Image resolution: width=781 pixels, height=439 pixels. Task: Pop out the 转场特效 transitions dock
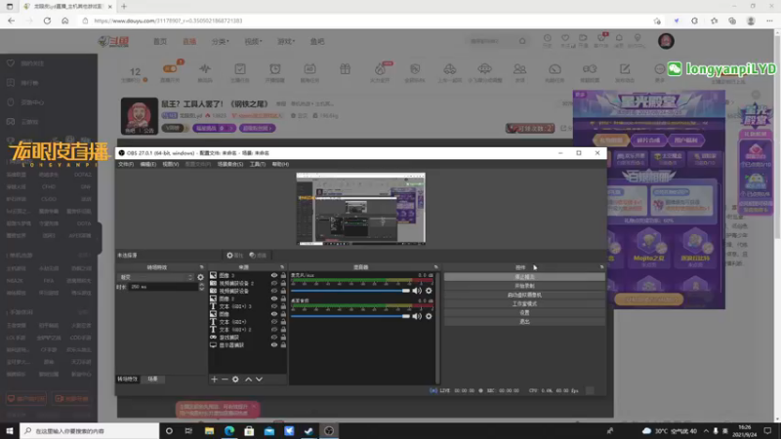tap(202, 267)
